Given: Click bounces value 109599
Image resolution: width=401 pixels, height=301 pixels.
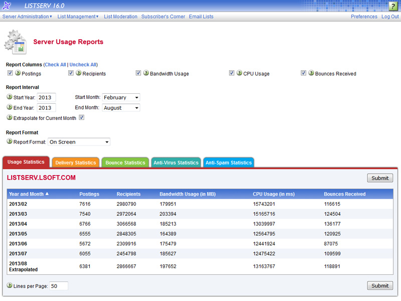Looking at the screenshot, I should pyautogui.click(x=332, y=254).
